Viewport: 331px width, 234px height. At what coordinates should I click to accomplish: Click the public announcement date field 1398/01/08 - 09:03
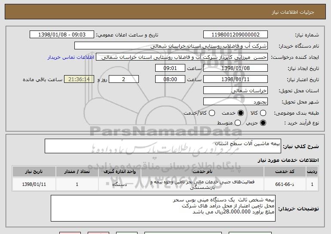pos(62,35)
